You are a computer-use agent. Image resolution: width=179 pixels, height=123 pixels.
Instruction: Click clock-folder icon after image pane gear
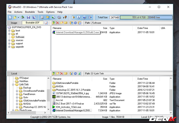(79, 23)
